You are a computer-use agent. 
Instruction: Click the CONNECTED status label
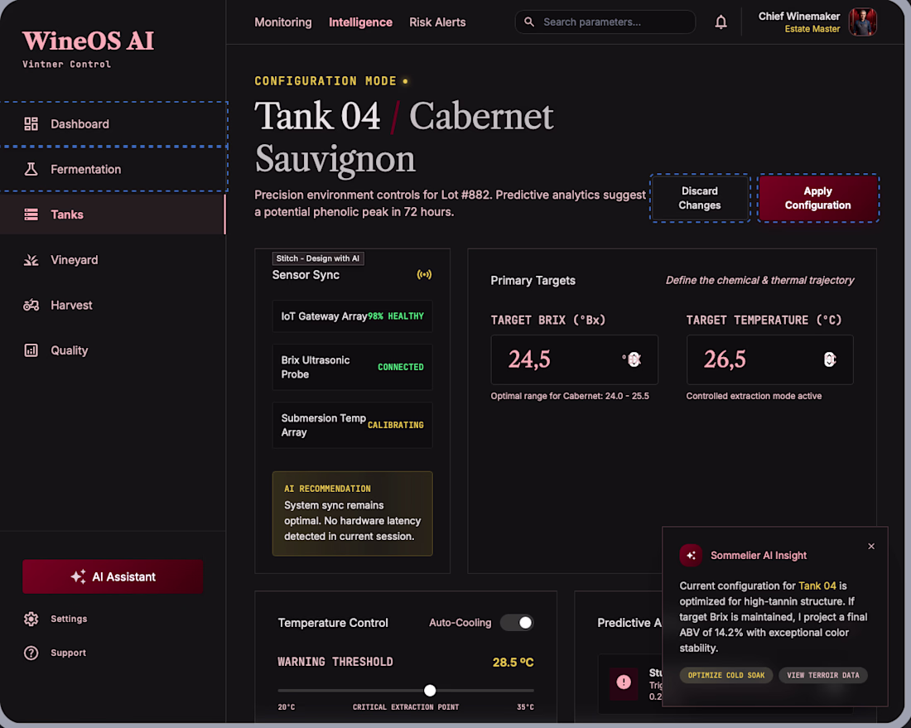[x=400, y=367]
